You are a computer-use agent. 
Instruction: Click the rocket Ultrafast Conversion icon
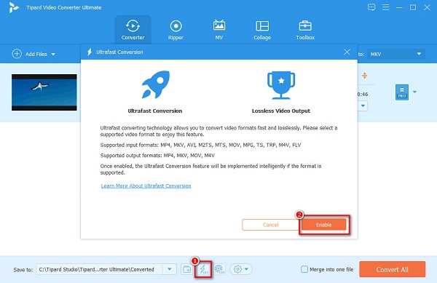tap(156, 84)
